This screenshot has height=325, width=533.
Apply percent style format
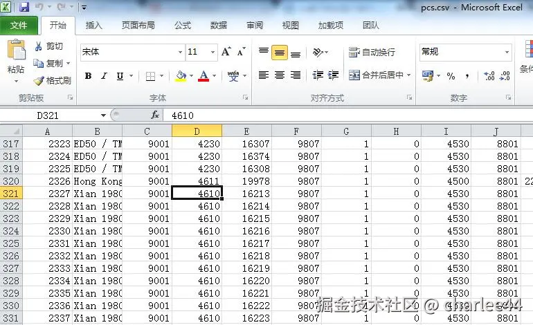pos(451,76)
